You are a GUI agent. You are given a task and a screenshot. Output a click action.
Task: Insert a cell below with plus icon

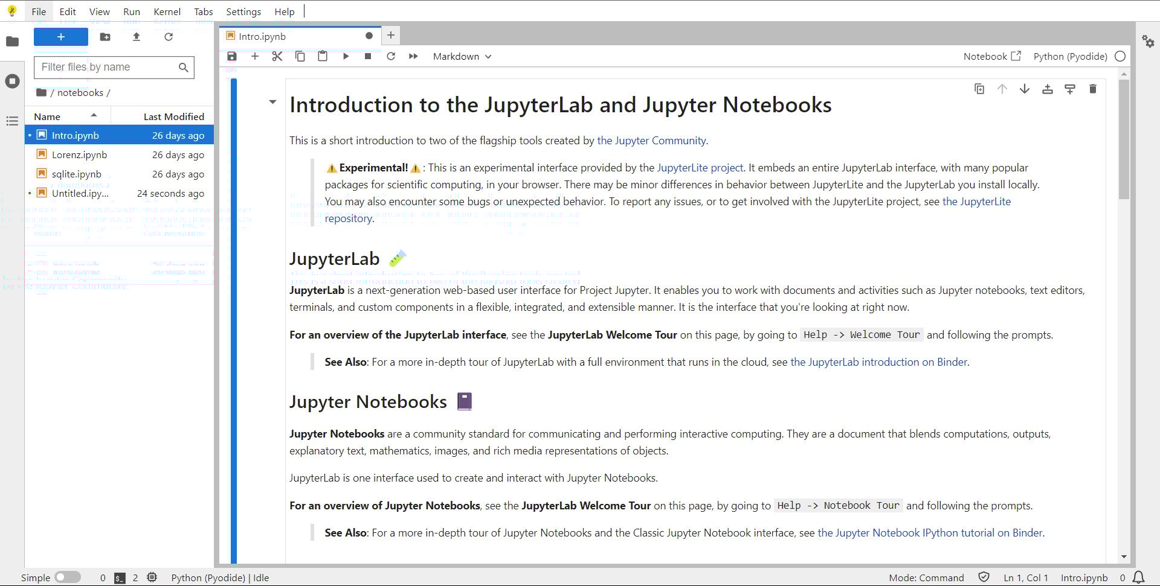255,56
